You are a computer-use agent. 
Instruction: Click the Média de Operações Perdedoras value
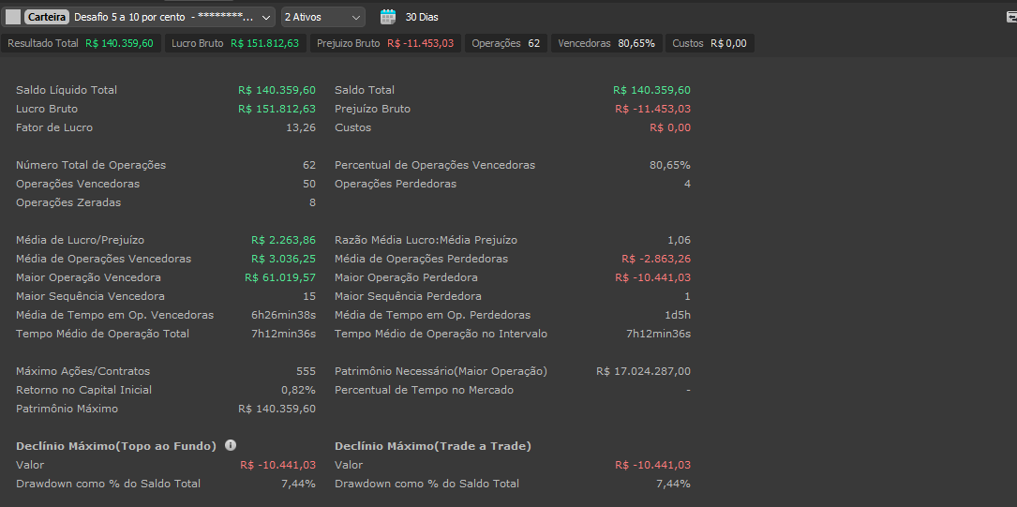[x=656, y=260]
